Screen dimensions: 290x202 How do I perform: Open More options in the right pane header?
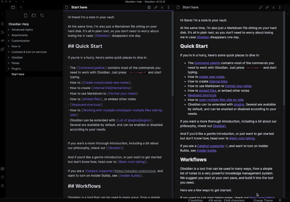tap(280, 8)
